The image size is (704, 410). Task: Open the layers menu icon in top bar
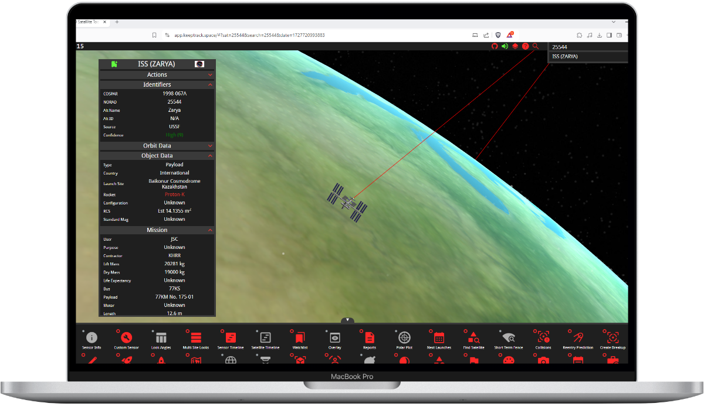click(515, 46)
